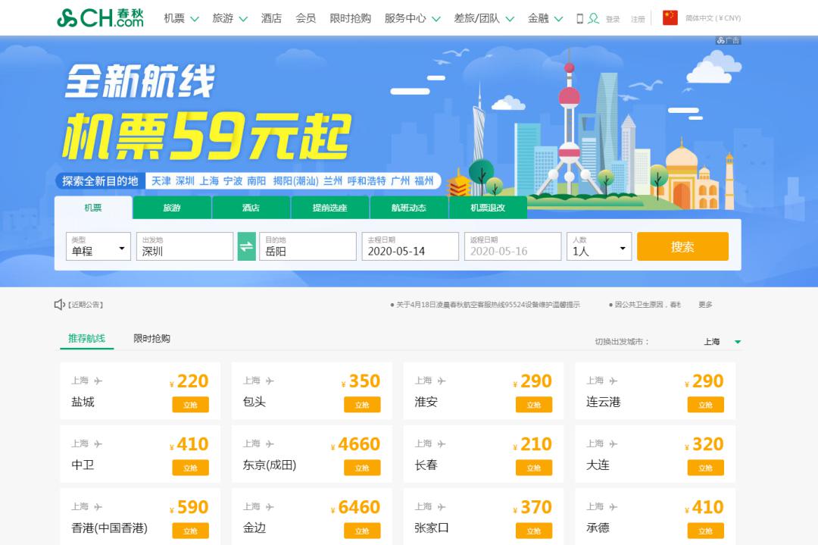818x545 pixels.
Task: Click 立抢 button for 包头 flight
Action: [x=362, y=405]
